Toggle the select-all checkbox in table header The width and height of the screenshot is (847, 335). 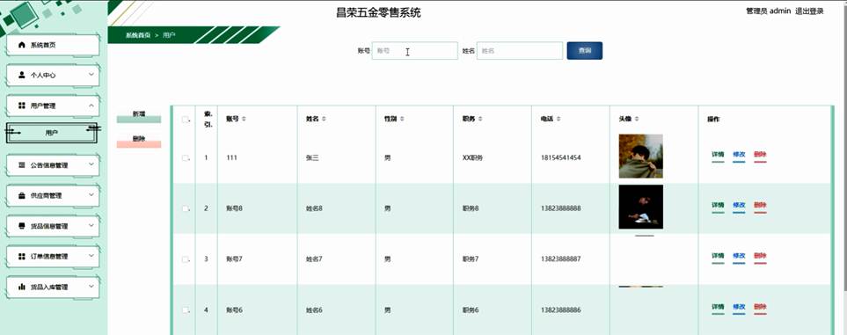(x=186, y=120)
